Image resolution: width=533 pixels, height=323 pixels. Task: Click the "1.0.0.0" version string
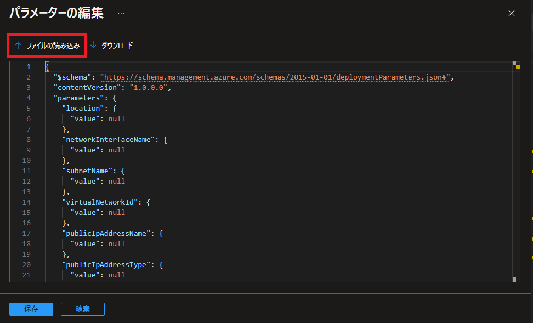(x=150, y=88)
